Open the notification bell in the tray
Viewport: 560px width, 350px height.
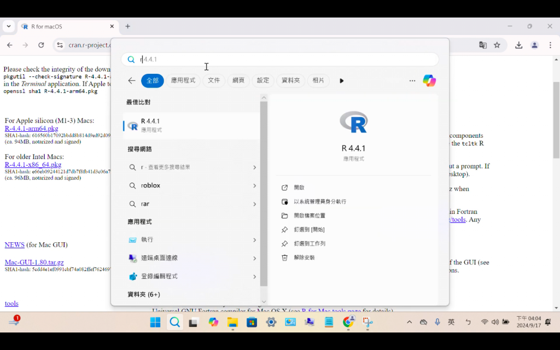[548, 322]
